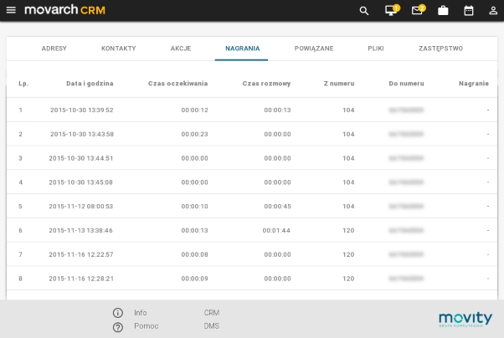The height and width of the screenshot is (338, 504).
Task: Click the Info circle icon in footer
Action: click(x=118, y=313)
